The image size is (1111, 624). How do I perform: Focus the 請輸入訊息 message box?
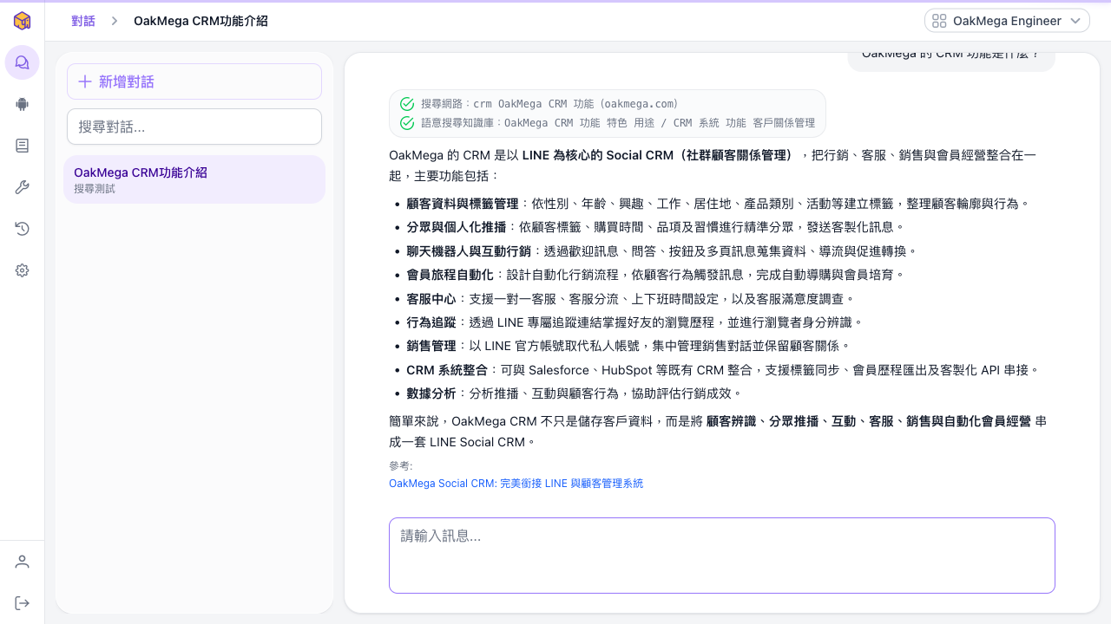point(722,556)
